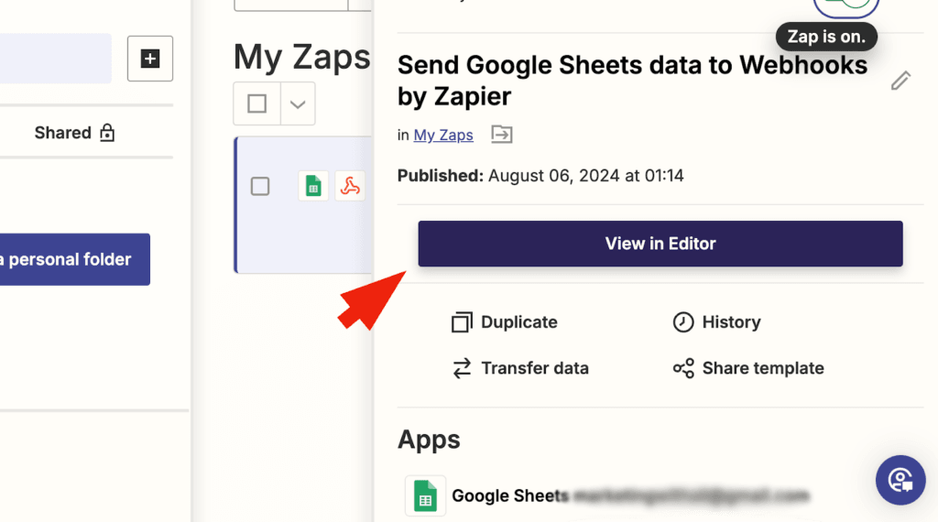
Task: Duplicate this Zap
Action: [505, 322]
